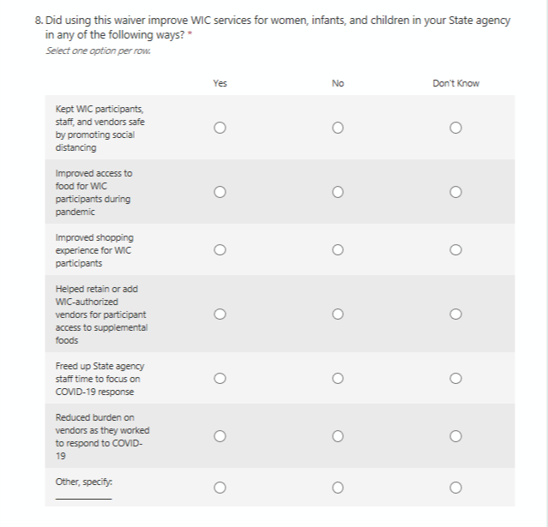Select Yes for improved shopping experience
548x527 pixels.
coord(220,250)
